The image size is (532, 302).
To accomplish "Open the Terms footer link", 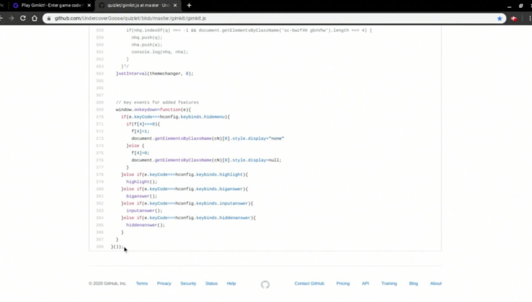I will [x=142, y=283].
